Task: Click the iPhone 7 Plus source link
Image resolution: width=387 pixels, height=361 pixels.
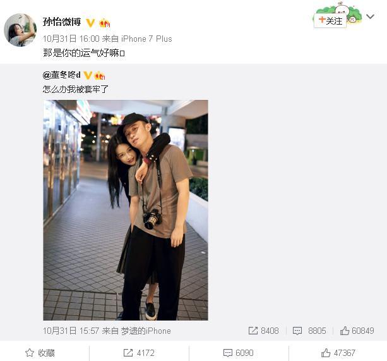Action: pyautogui.click(x=146, y=39)
